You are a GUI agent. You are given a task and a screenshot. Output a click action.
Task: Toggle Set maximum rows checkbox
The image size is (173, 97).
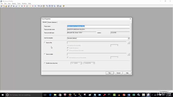[68, 57]
